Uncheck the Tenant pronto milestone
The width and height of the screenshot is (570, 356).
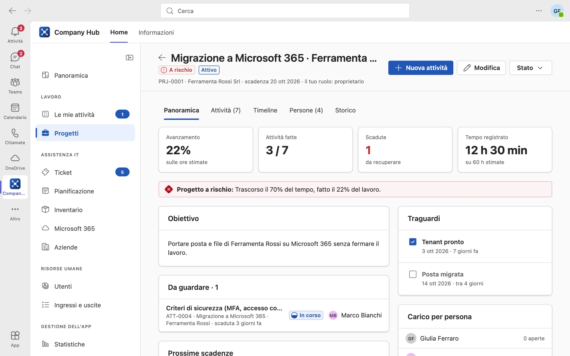413,242
